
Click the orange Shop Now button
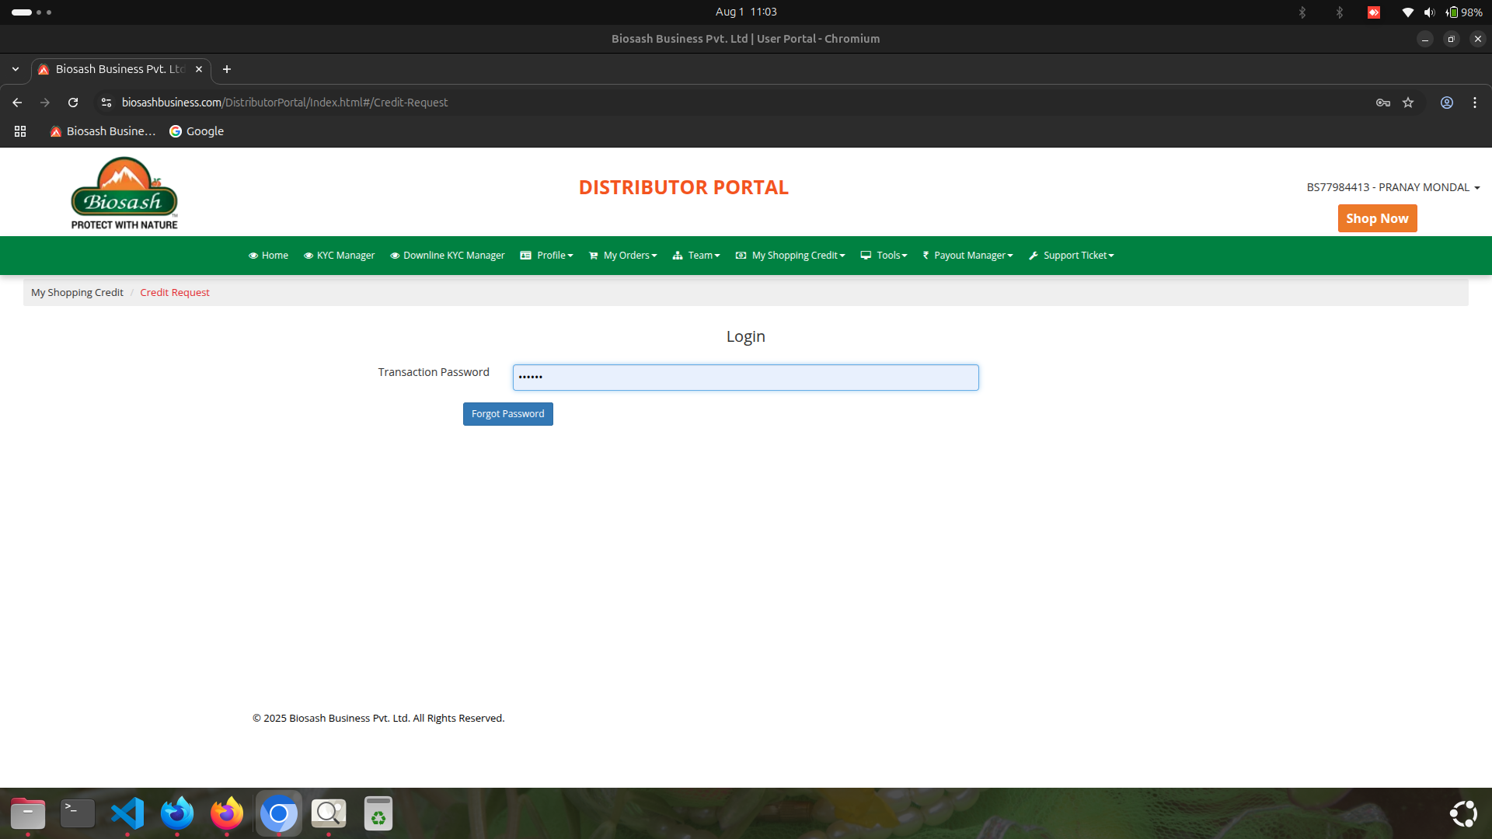(1377, 218)
